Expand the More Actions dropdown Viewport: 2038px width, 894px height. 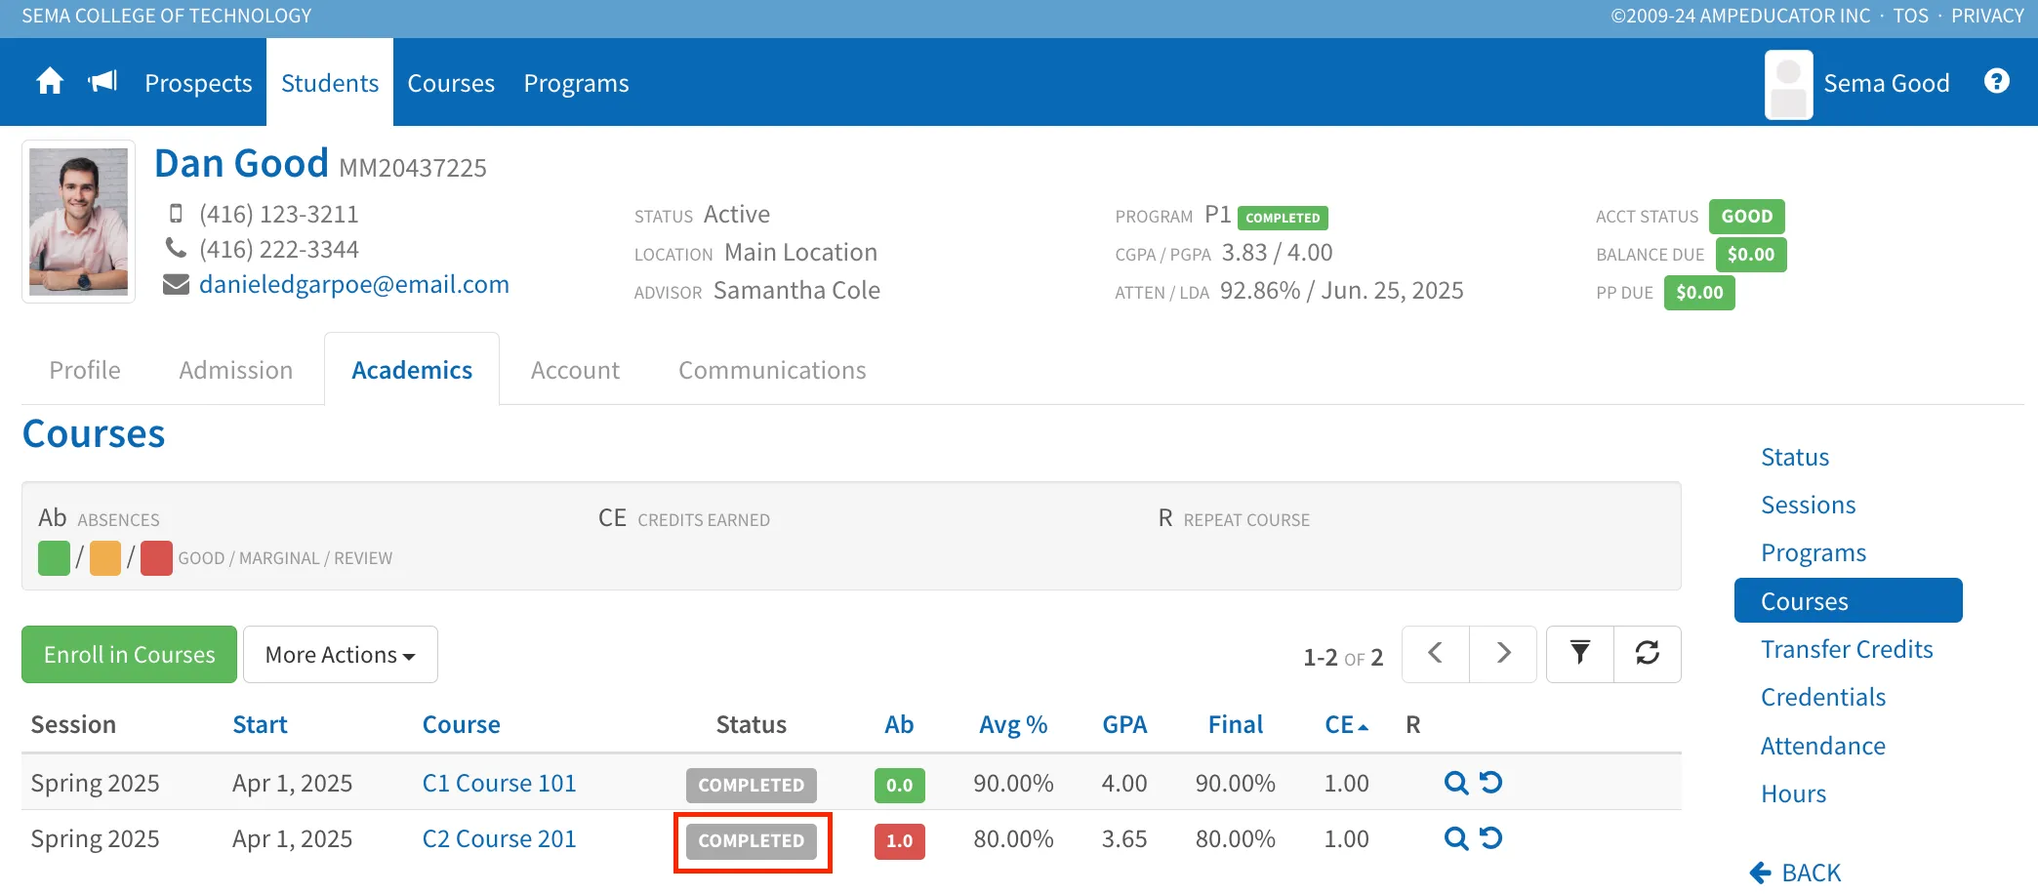[x=340, y=654]
